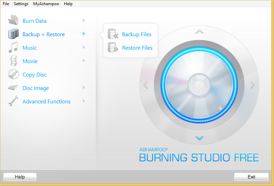Expand the Burn Data submenu arrow

click(84, 20)
